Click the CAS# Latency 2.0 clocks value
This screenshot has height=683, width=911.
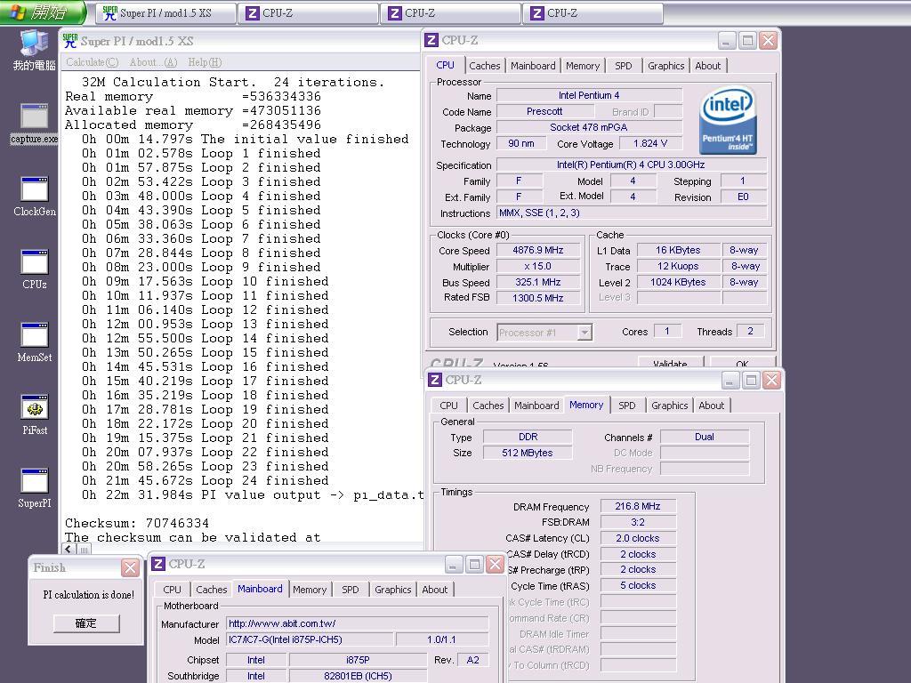point(638,538)
